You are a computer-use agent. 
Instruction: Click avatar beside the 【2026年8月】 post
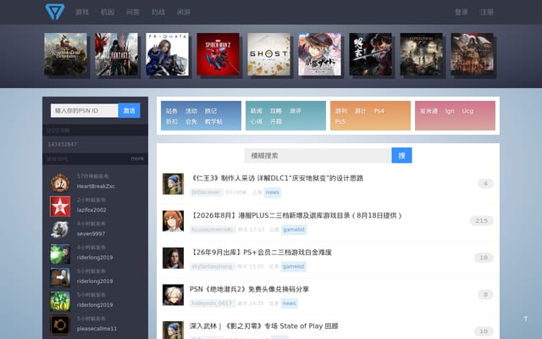coord(173,220)
